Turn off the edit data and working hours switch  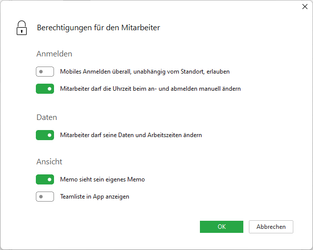(x=45, y=135)
